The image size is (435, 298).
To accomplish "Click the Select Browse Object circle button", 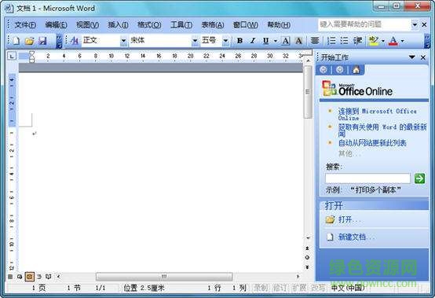I will (x=307, y=257).
